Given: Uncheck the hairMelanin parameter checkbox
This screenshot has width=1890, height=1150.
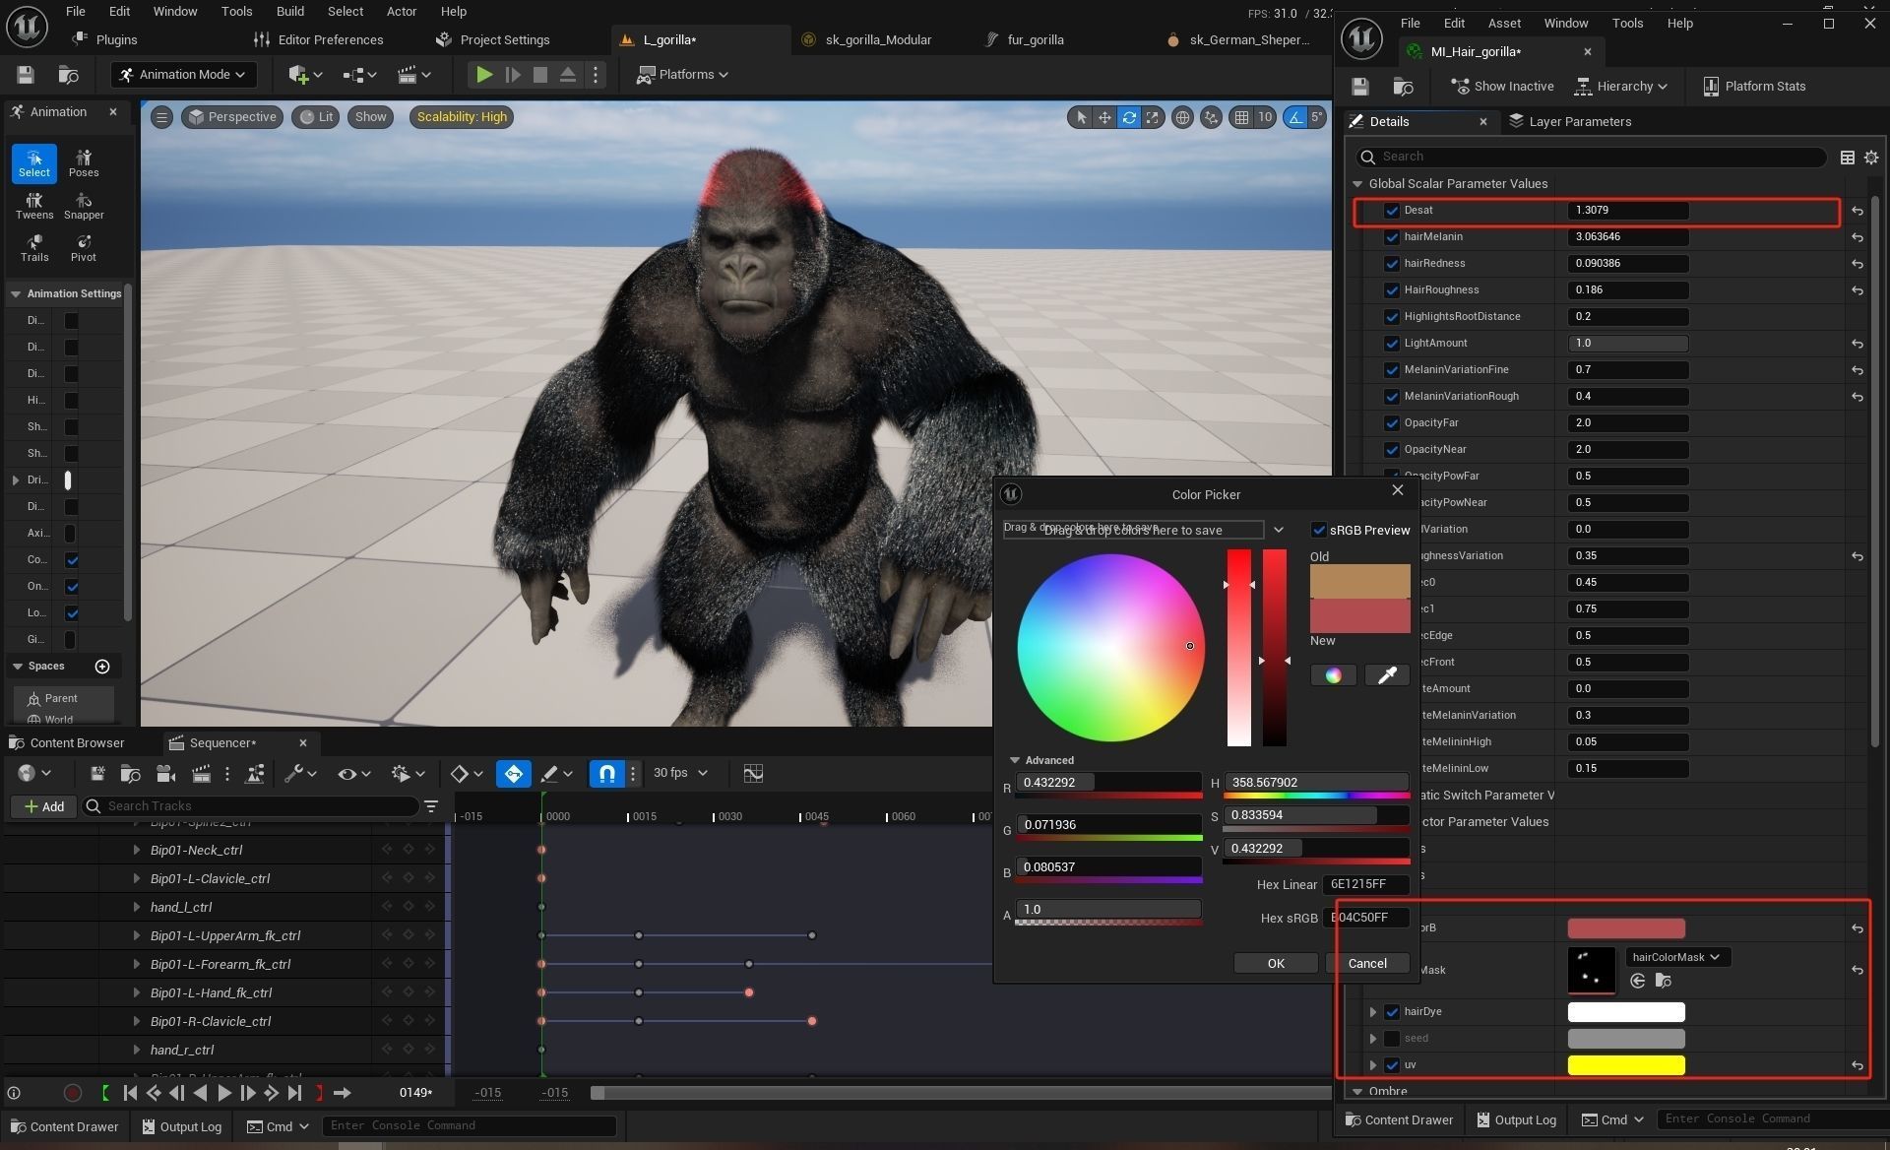Looking at the screenshot, I should tap(1392, 237).
